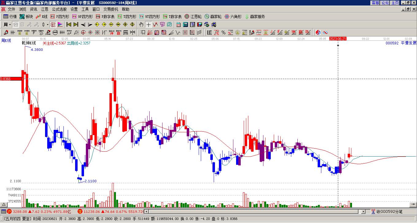Screen dimensions: 417x223
Task: Choose the percent % line tool
Action: coord(224,32)
